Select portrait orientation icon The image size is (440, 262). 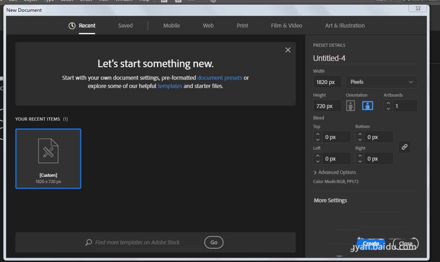tap(350, 106)
